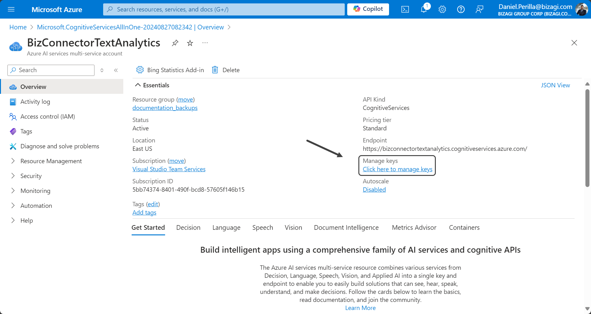Open Visual Studio Team Services subscription
This screenshot has height=314, width=591.
pos(169,169)
